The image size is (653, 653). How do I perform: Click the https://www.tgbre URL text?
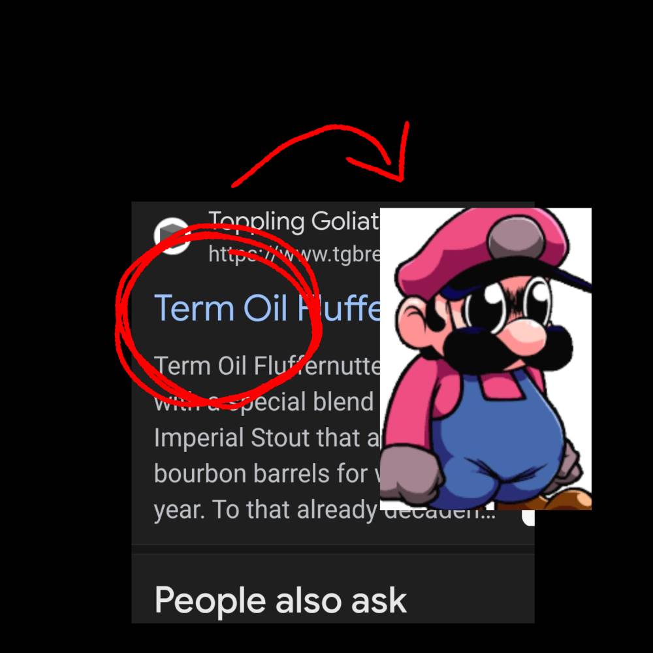click(x=294, y=253)
